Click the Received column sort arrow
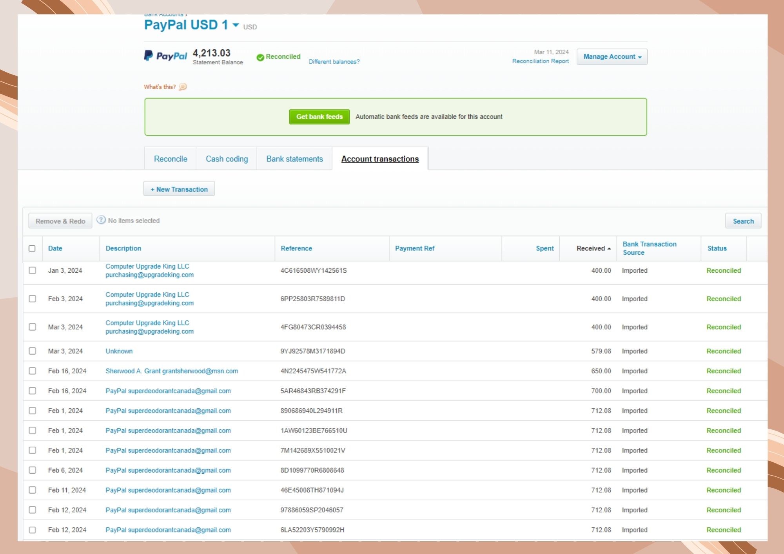The height and width of the screenshot is (554, 784). coord(609,249)
